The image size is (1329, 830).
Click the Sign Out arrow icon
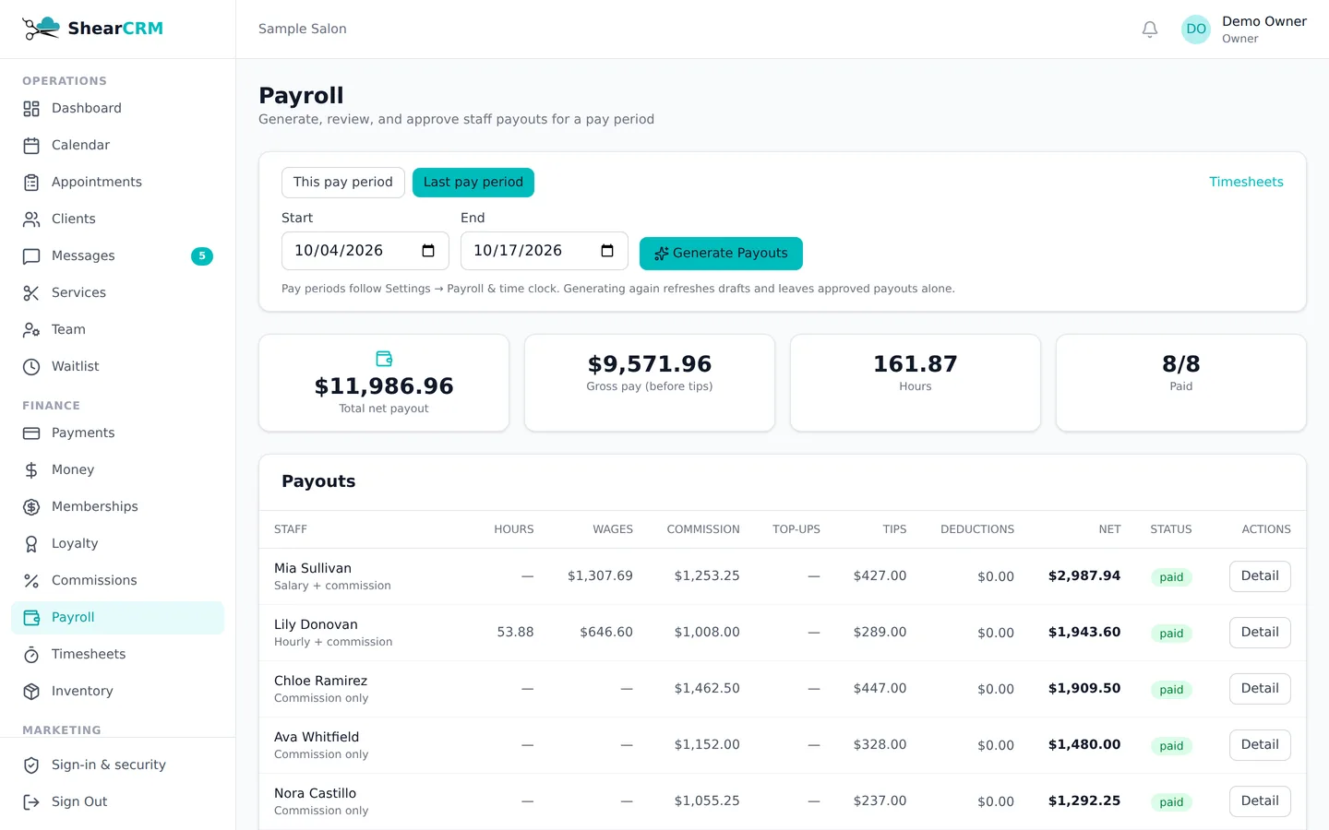[31, 802]
